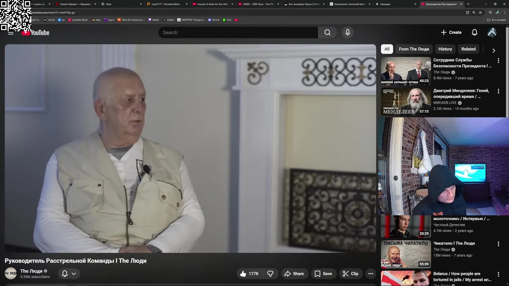The height and width of the screenshot is (286, 509).
Task: Open options menu for Чикатило video
Action: tap(498, 244)
